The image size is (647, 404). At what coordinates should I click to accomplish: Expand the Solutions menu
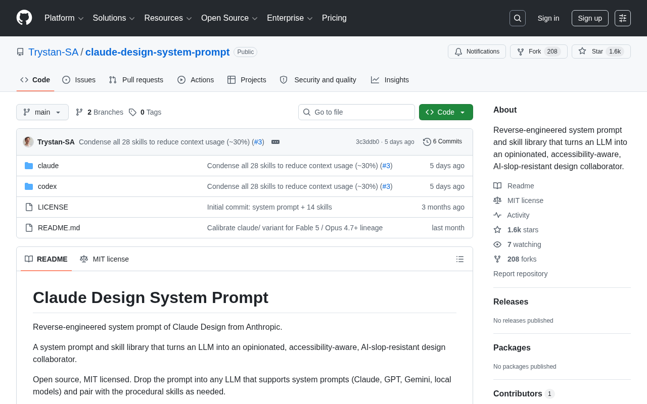[x=114, y=18]
